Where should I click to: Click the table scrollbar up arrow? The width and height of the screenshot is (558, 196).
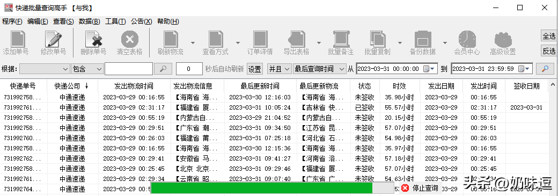pyautogui.click(x=553, y=85)
